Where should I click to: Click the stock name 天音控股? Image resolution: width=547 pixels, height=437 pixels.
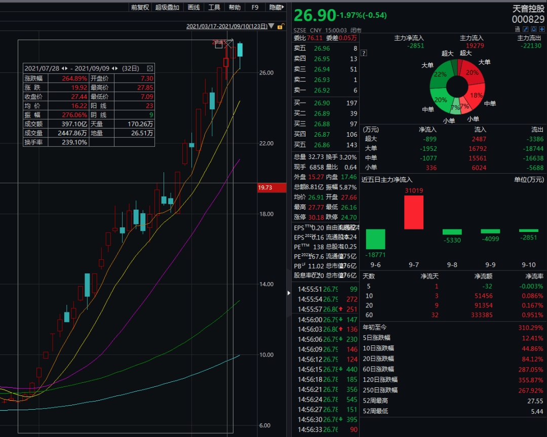point(528,9)
